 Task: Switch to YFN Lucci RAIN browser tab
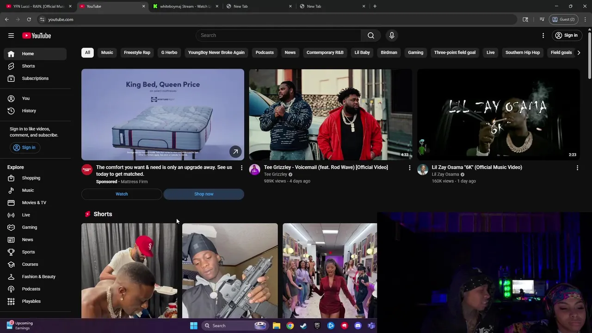pyautogui.click(x=38, y=6)
